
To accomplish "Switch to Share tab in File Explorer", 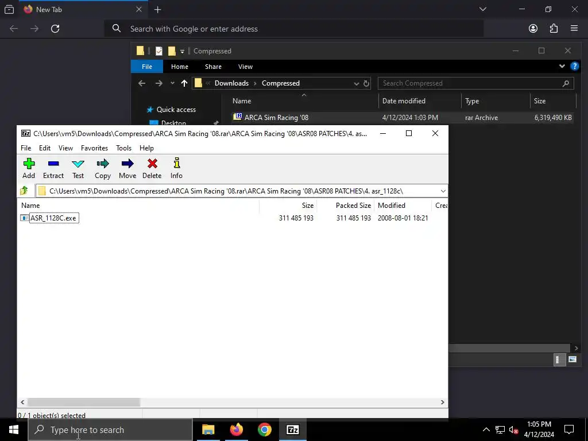I will pos(213,67).
